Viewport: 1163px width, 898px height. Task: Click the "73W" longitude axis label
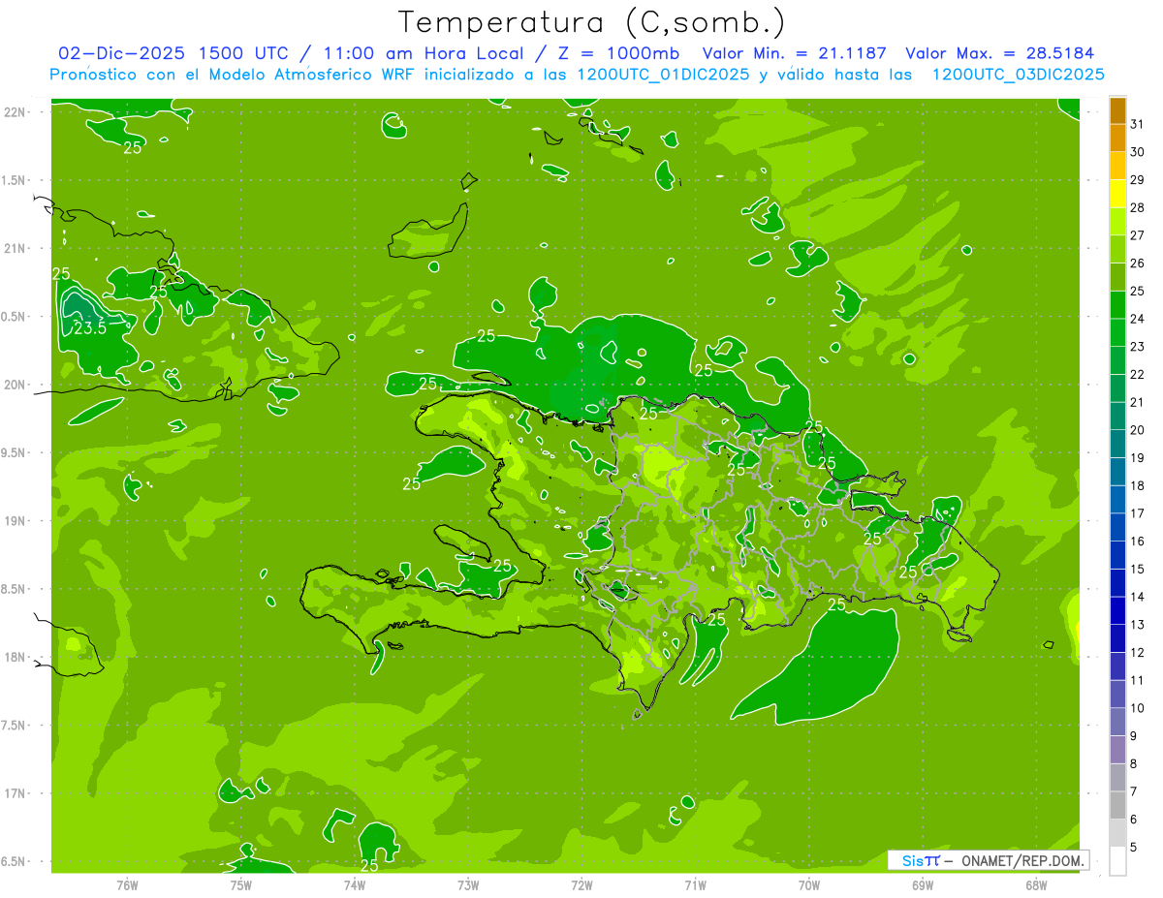click(x=468, y=885)
